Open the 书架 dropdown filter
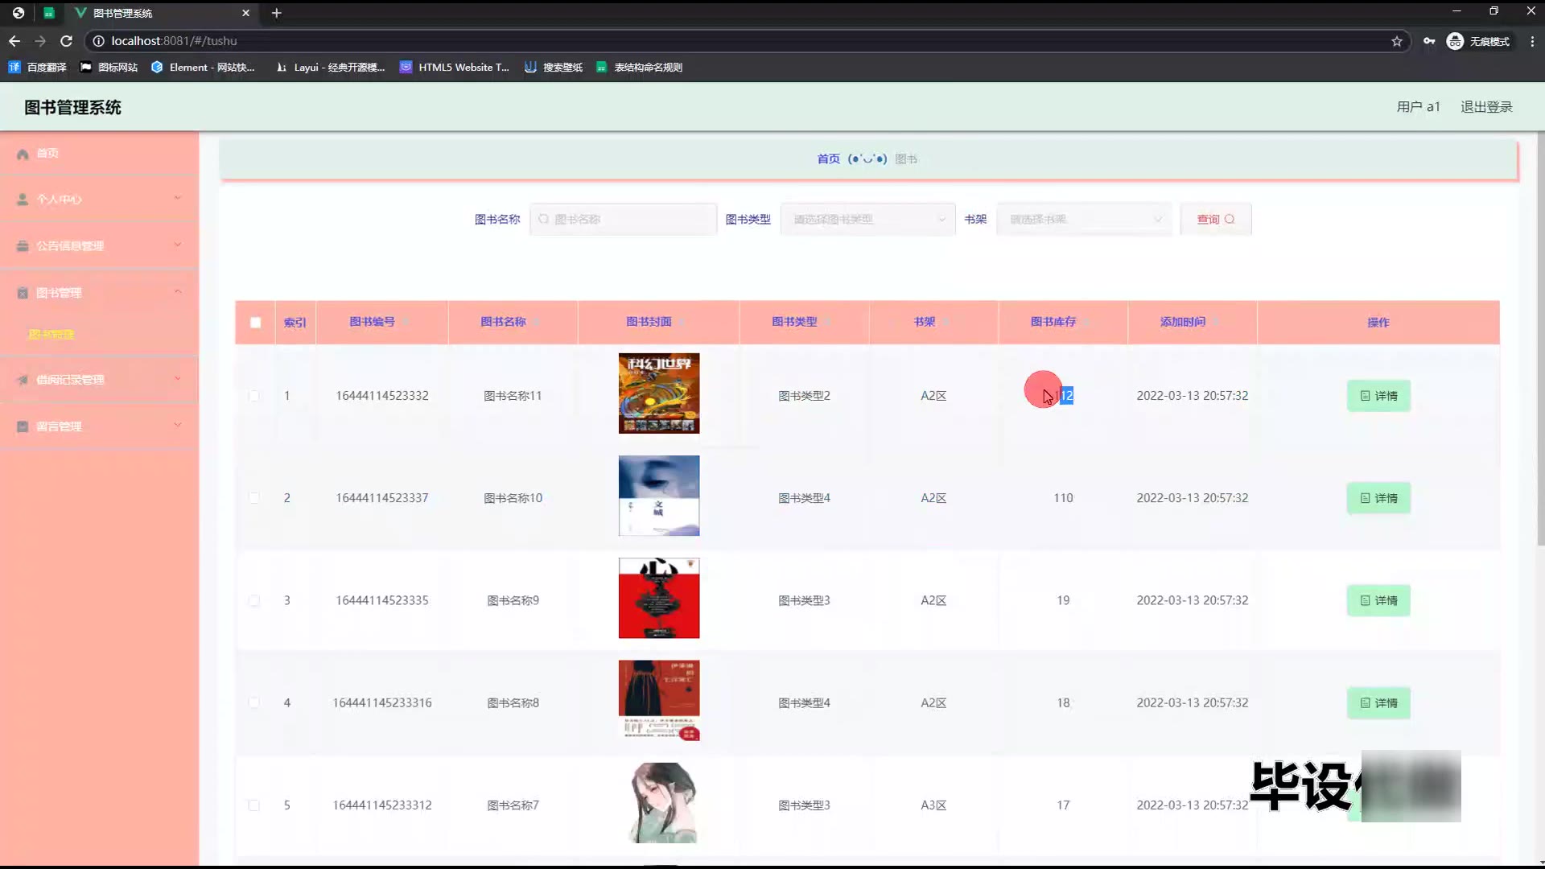The image size is (1545, 869). (1084, 219)
